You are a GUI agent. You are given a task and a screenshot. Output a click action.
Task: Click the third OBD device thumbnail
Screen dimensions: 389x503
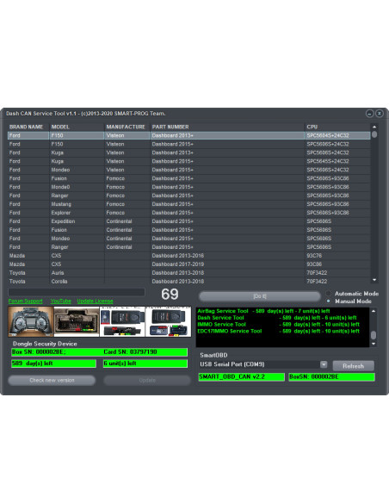[122, 322]
